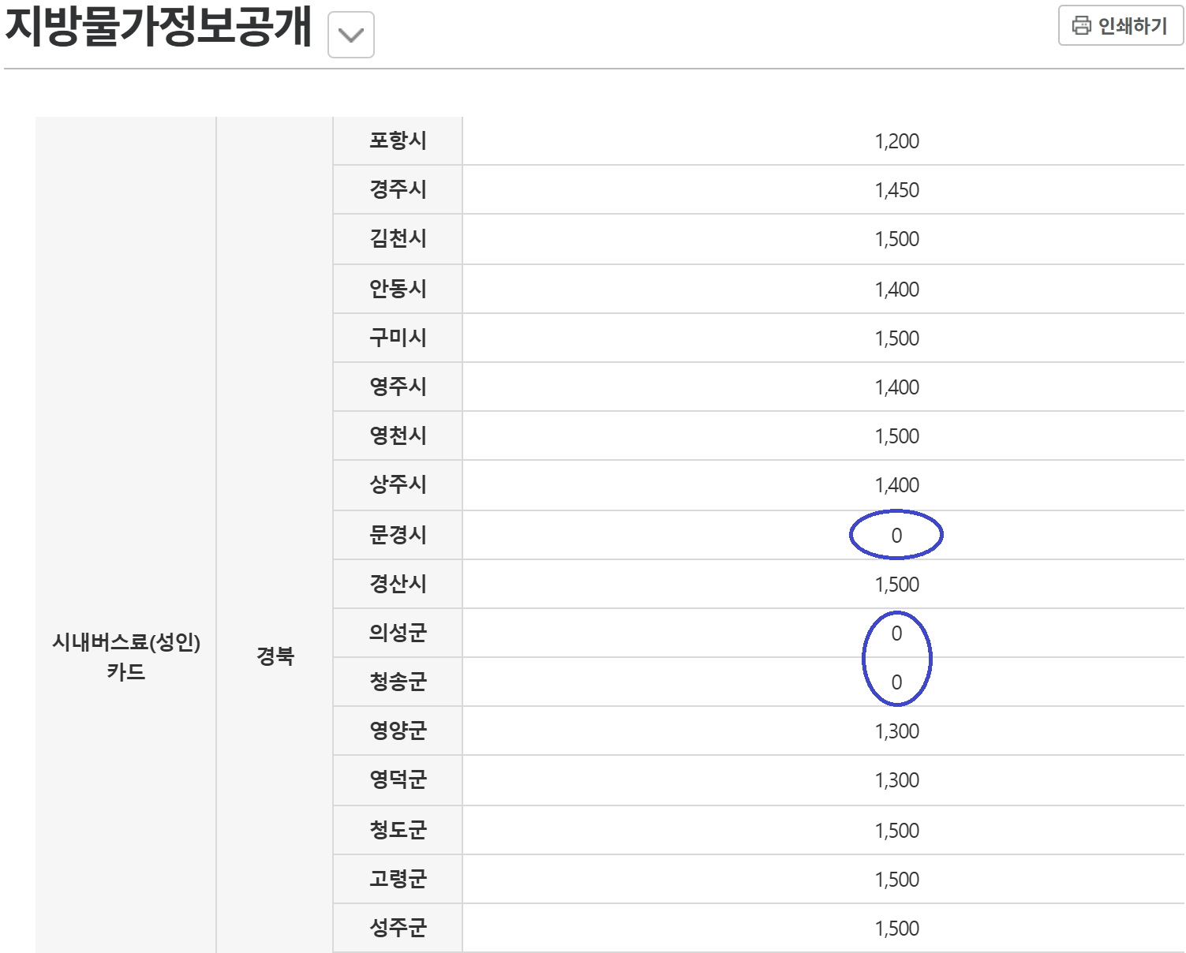Click the 의성군 row label
Image resolution: width=1186 pixels, height=953 pixels.
398,633
